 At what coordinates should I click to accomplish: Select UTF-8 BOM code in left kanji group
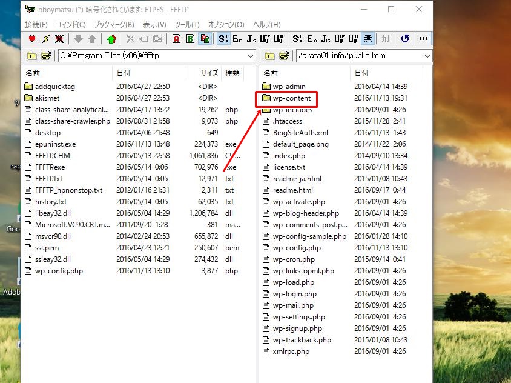[x=279, y=39]
